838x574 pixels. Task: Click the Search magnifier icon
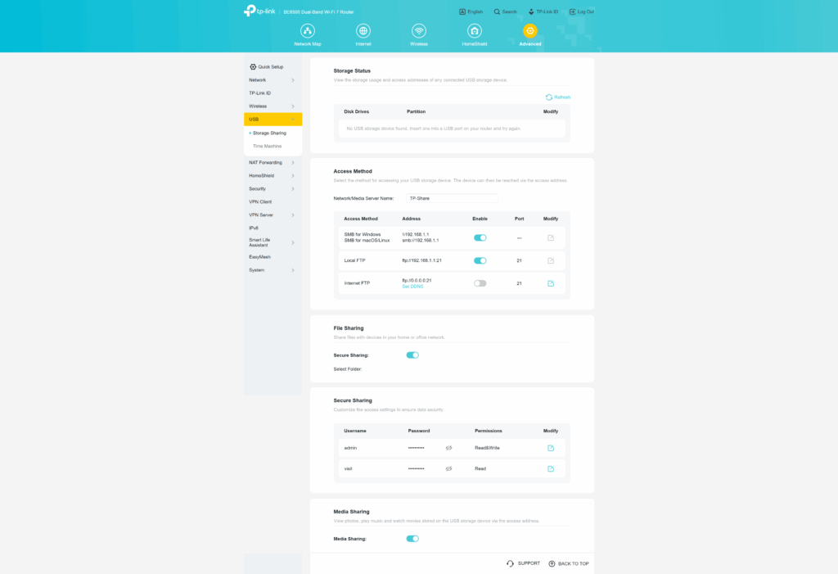pos(497,11)
